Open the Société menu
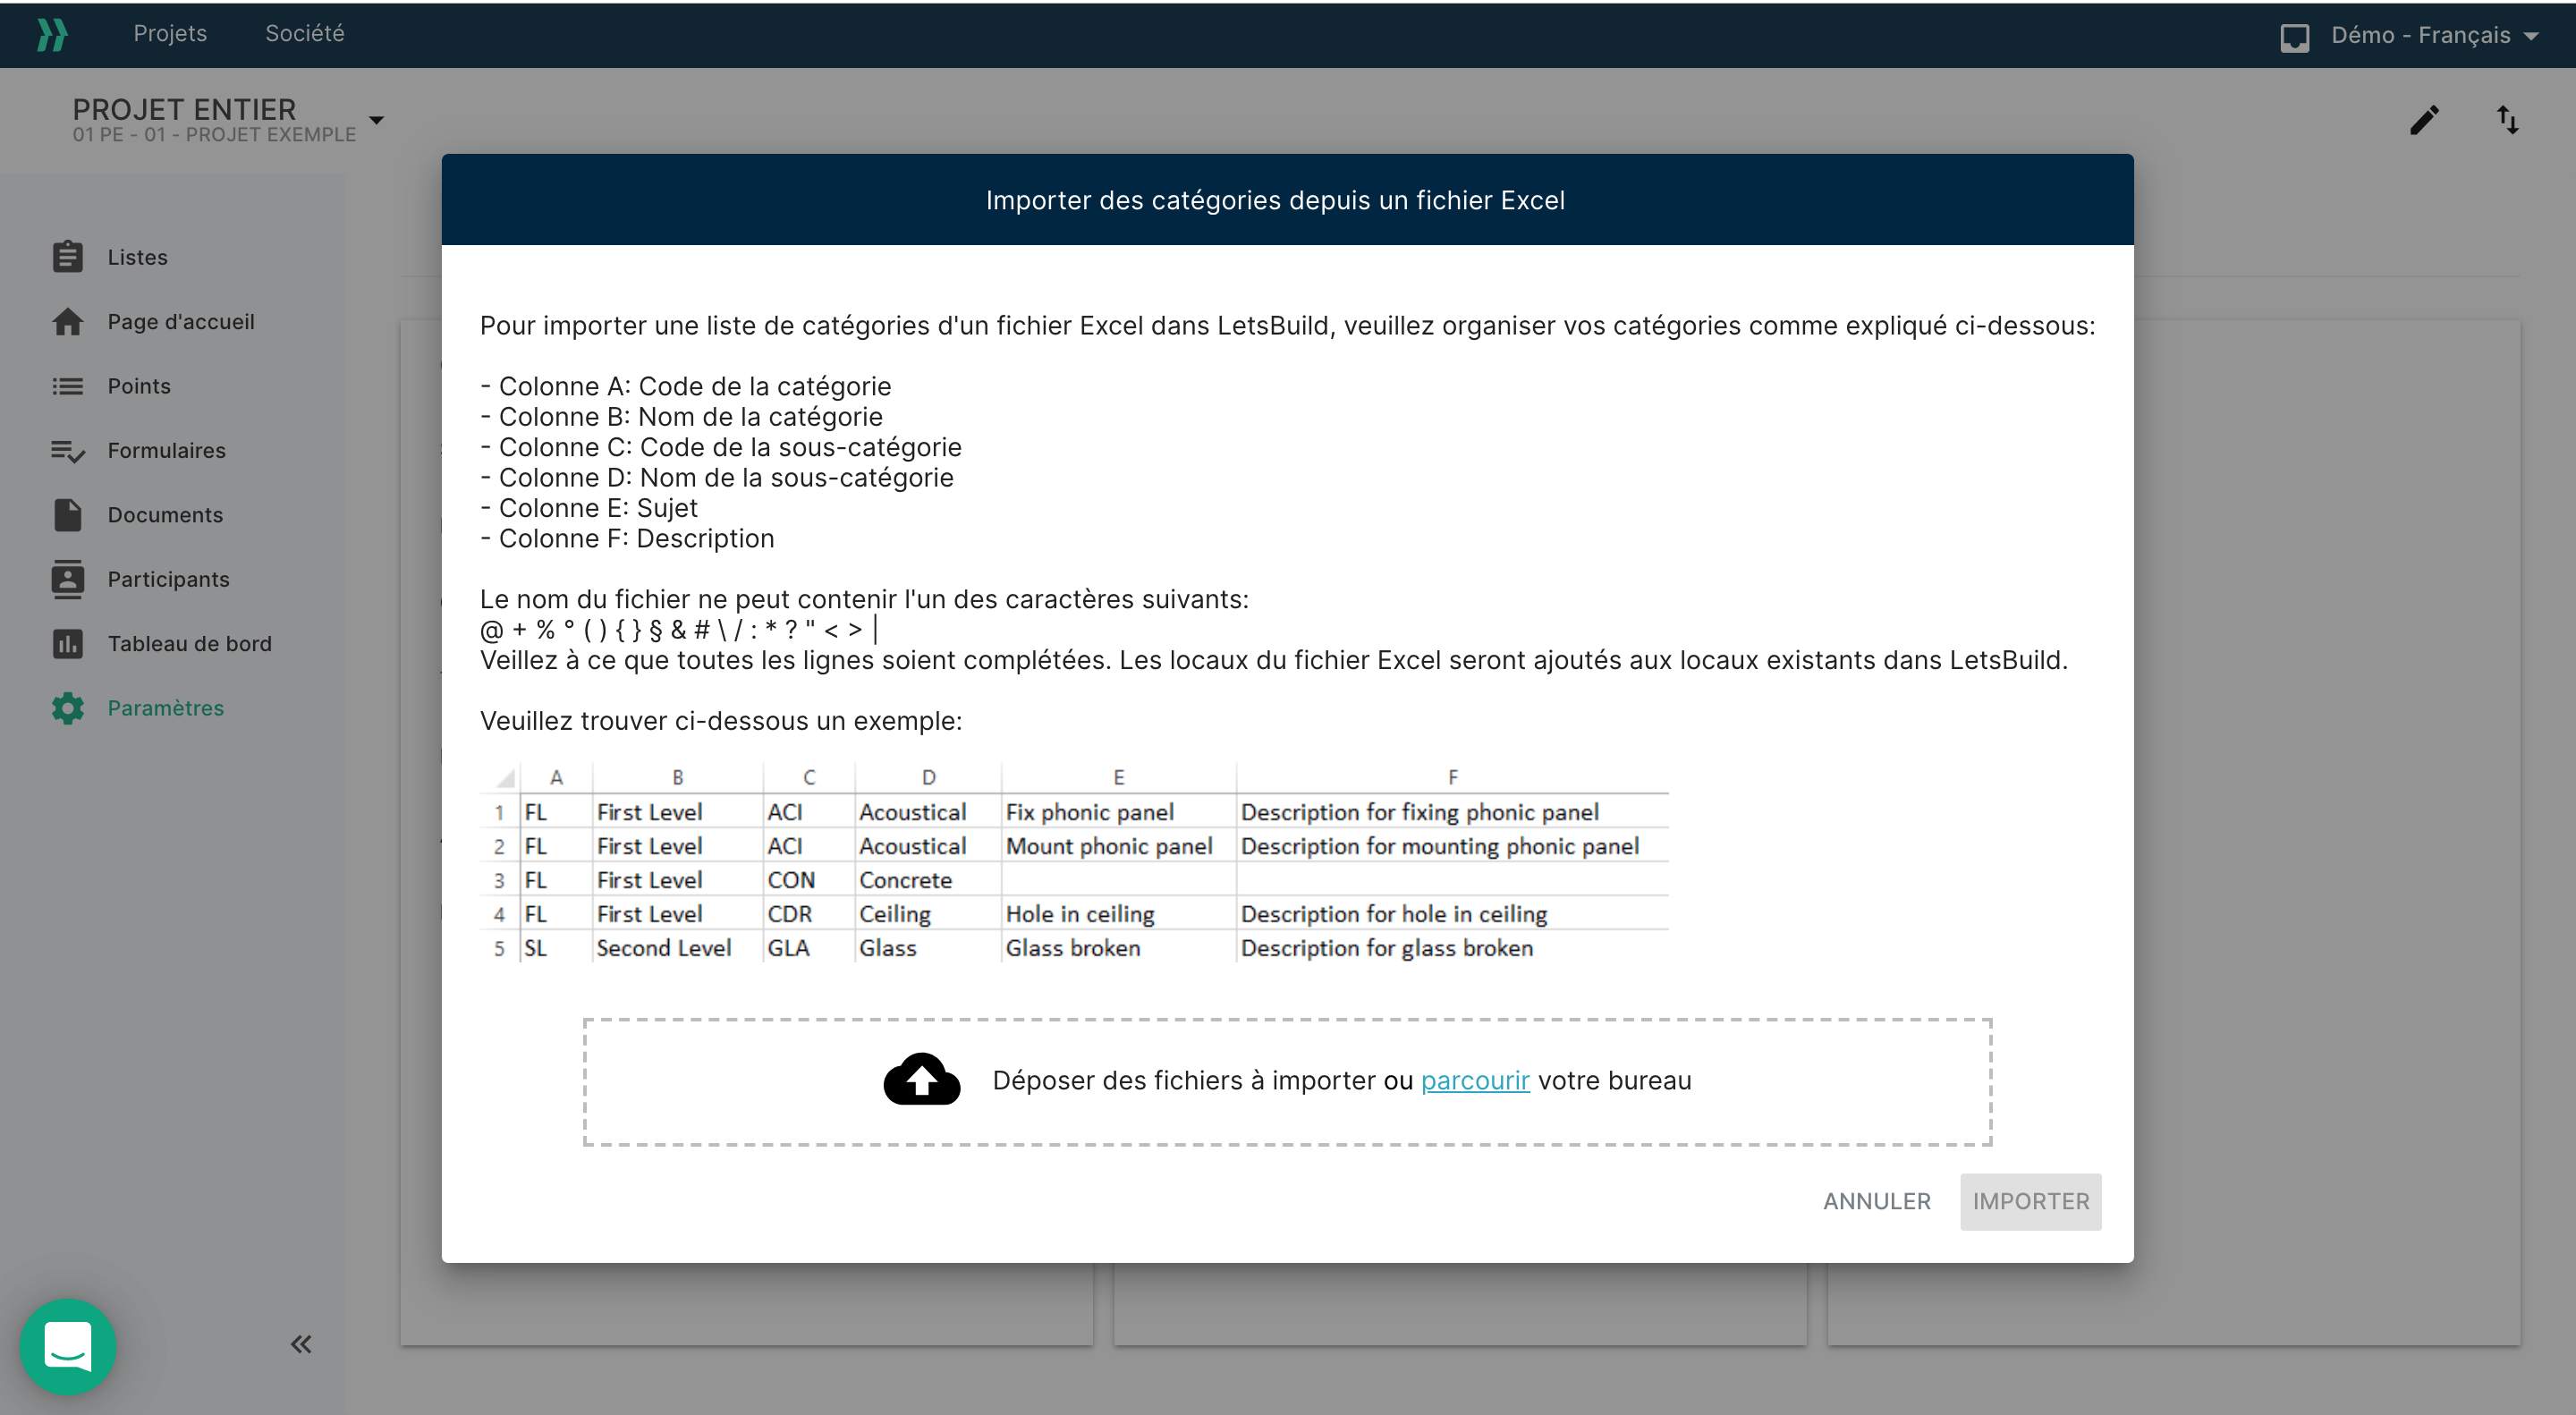Viewport: 2576px width, 1415px height. 305,33
